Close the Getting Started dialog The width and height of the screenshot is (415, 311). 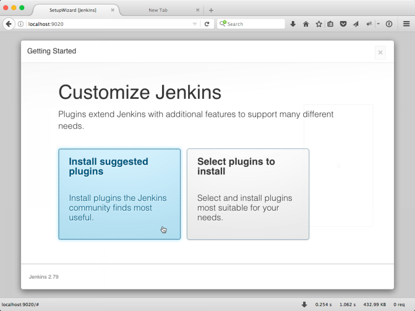coord(380,52)
